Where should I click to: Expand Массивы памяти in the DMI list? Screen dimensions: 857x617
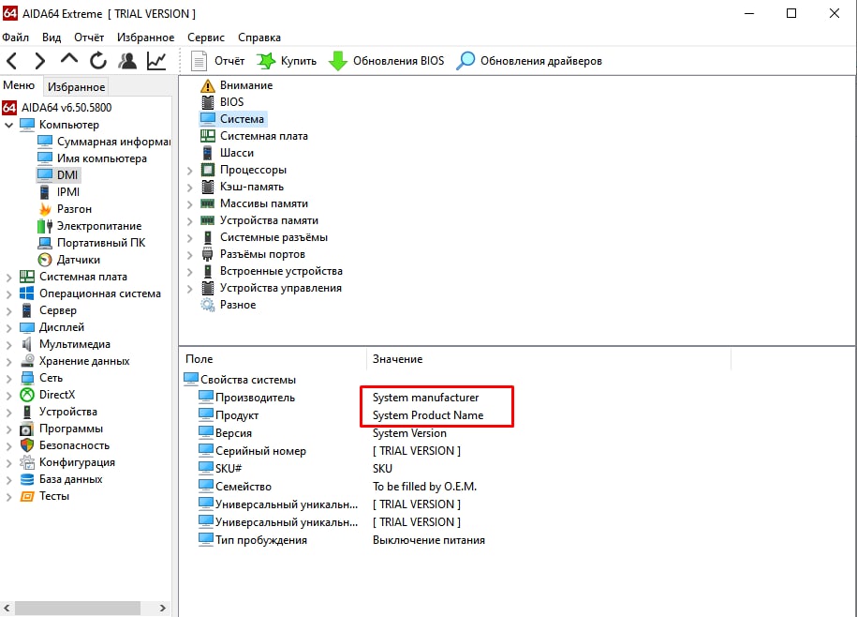pyautogui.click(x=189, y=204)
